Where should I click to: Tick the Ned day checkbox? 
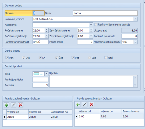(x=106, y=58)
